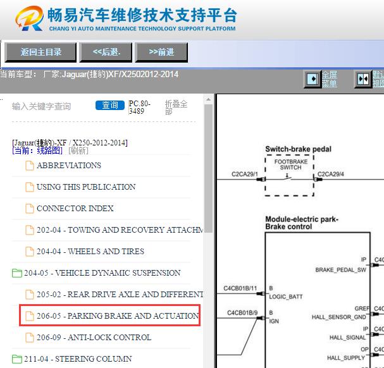
Task: Open USING THIS PUBLICATION entry
Action: click(86, 187)
